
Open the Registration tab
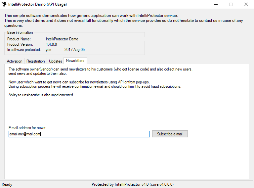(36, 61)
